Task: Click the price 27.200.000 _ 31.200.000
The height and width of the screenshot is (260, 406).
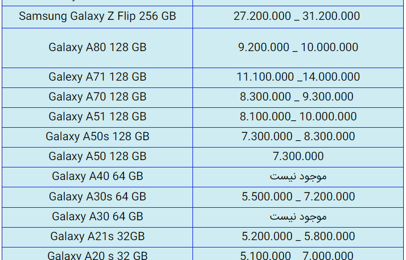Action: point(297,16)
